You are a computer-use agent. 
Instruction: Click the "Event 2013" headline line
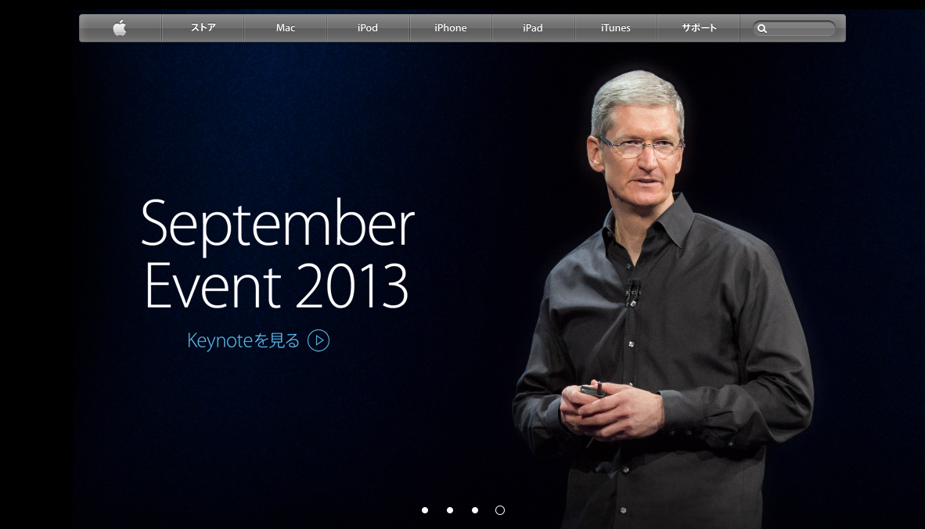276,286
